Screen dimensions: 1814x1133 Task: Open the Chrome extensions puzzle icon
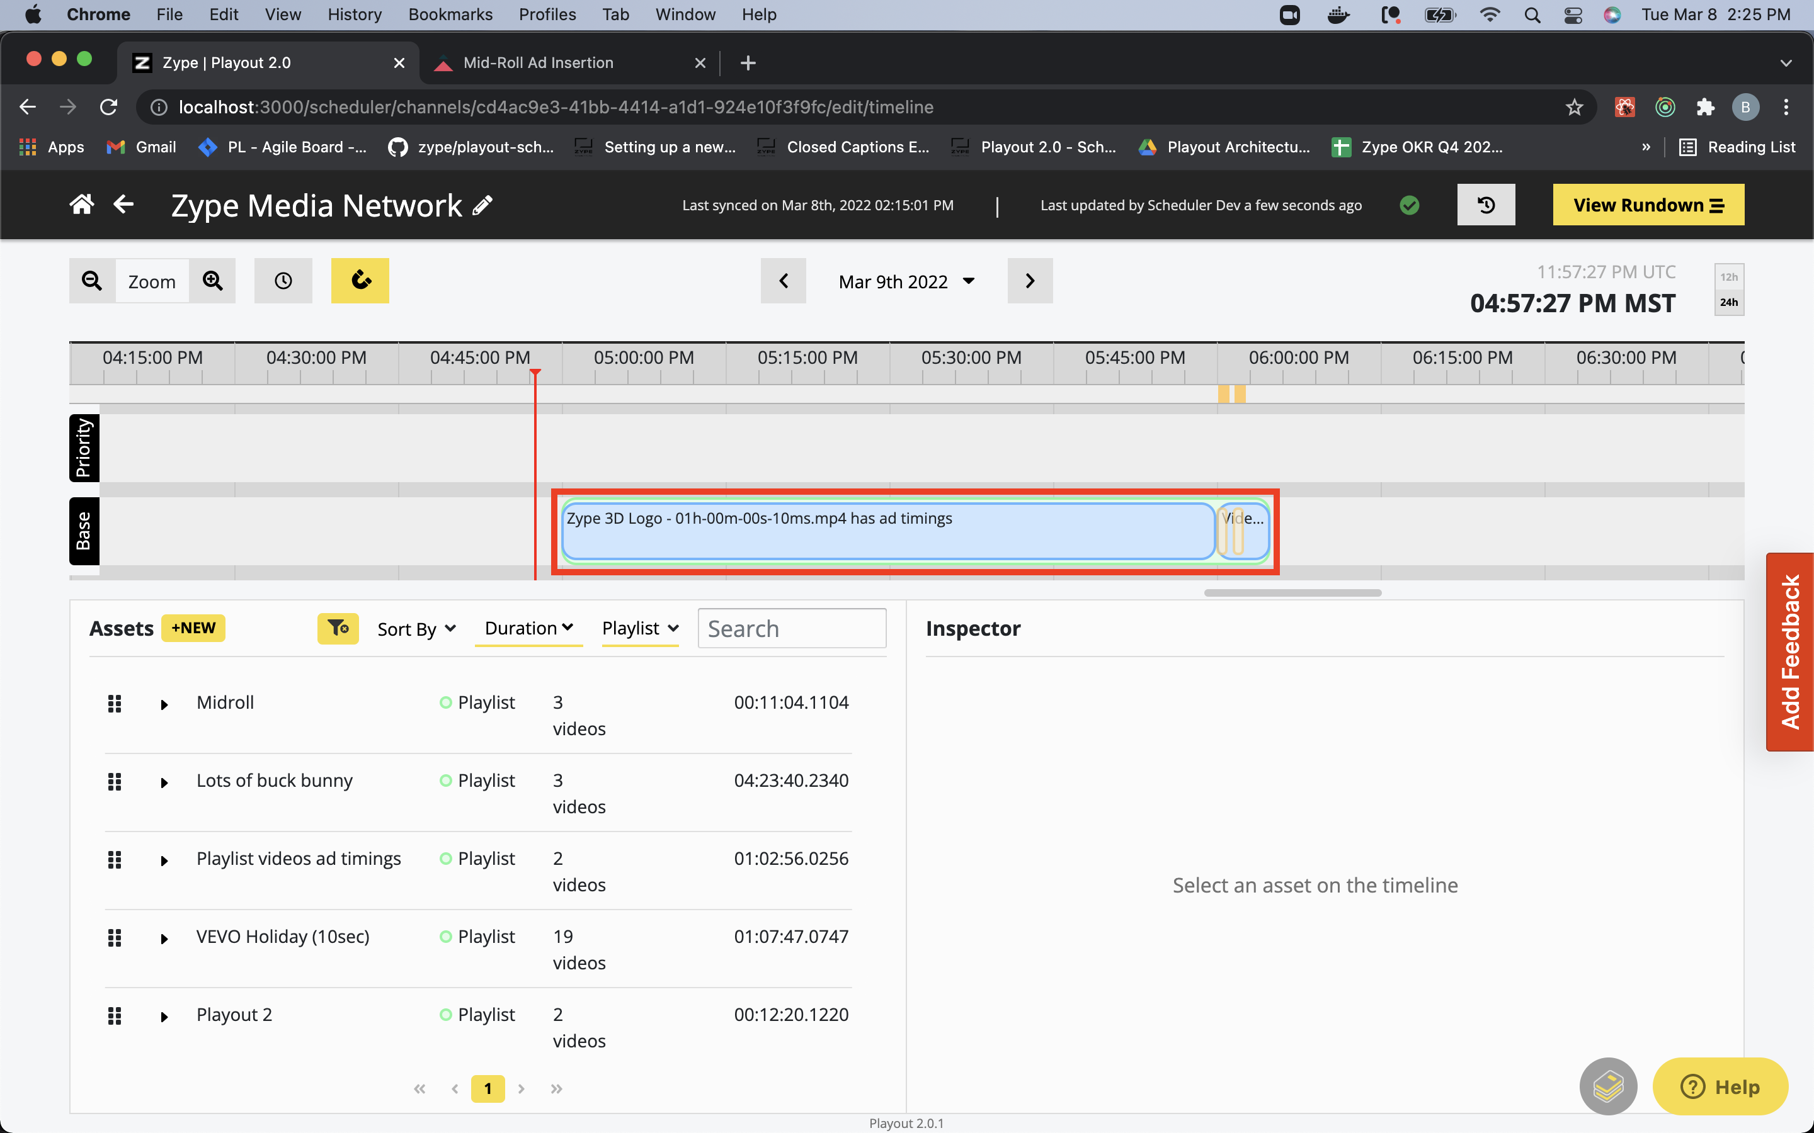click(x=1705, y=107)
